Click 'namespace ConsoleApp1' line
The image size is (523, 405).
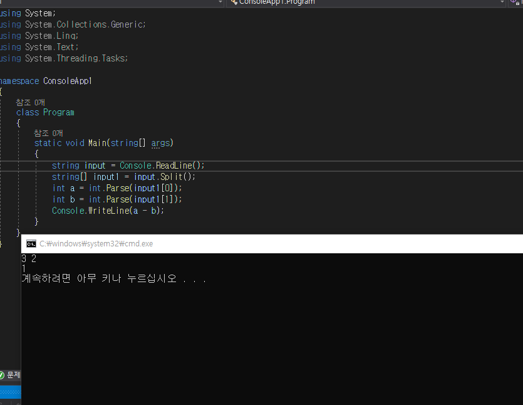pyautogui.click(x=46, y=81)
